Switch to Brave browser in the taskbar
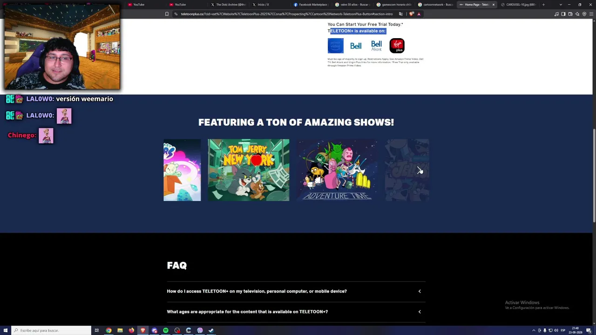 (x=143, y=330)
